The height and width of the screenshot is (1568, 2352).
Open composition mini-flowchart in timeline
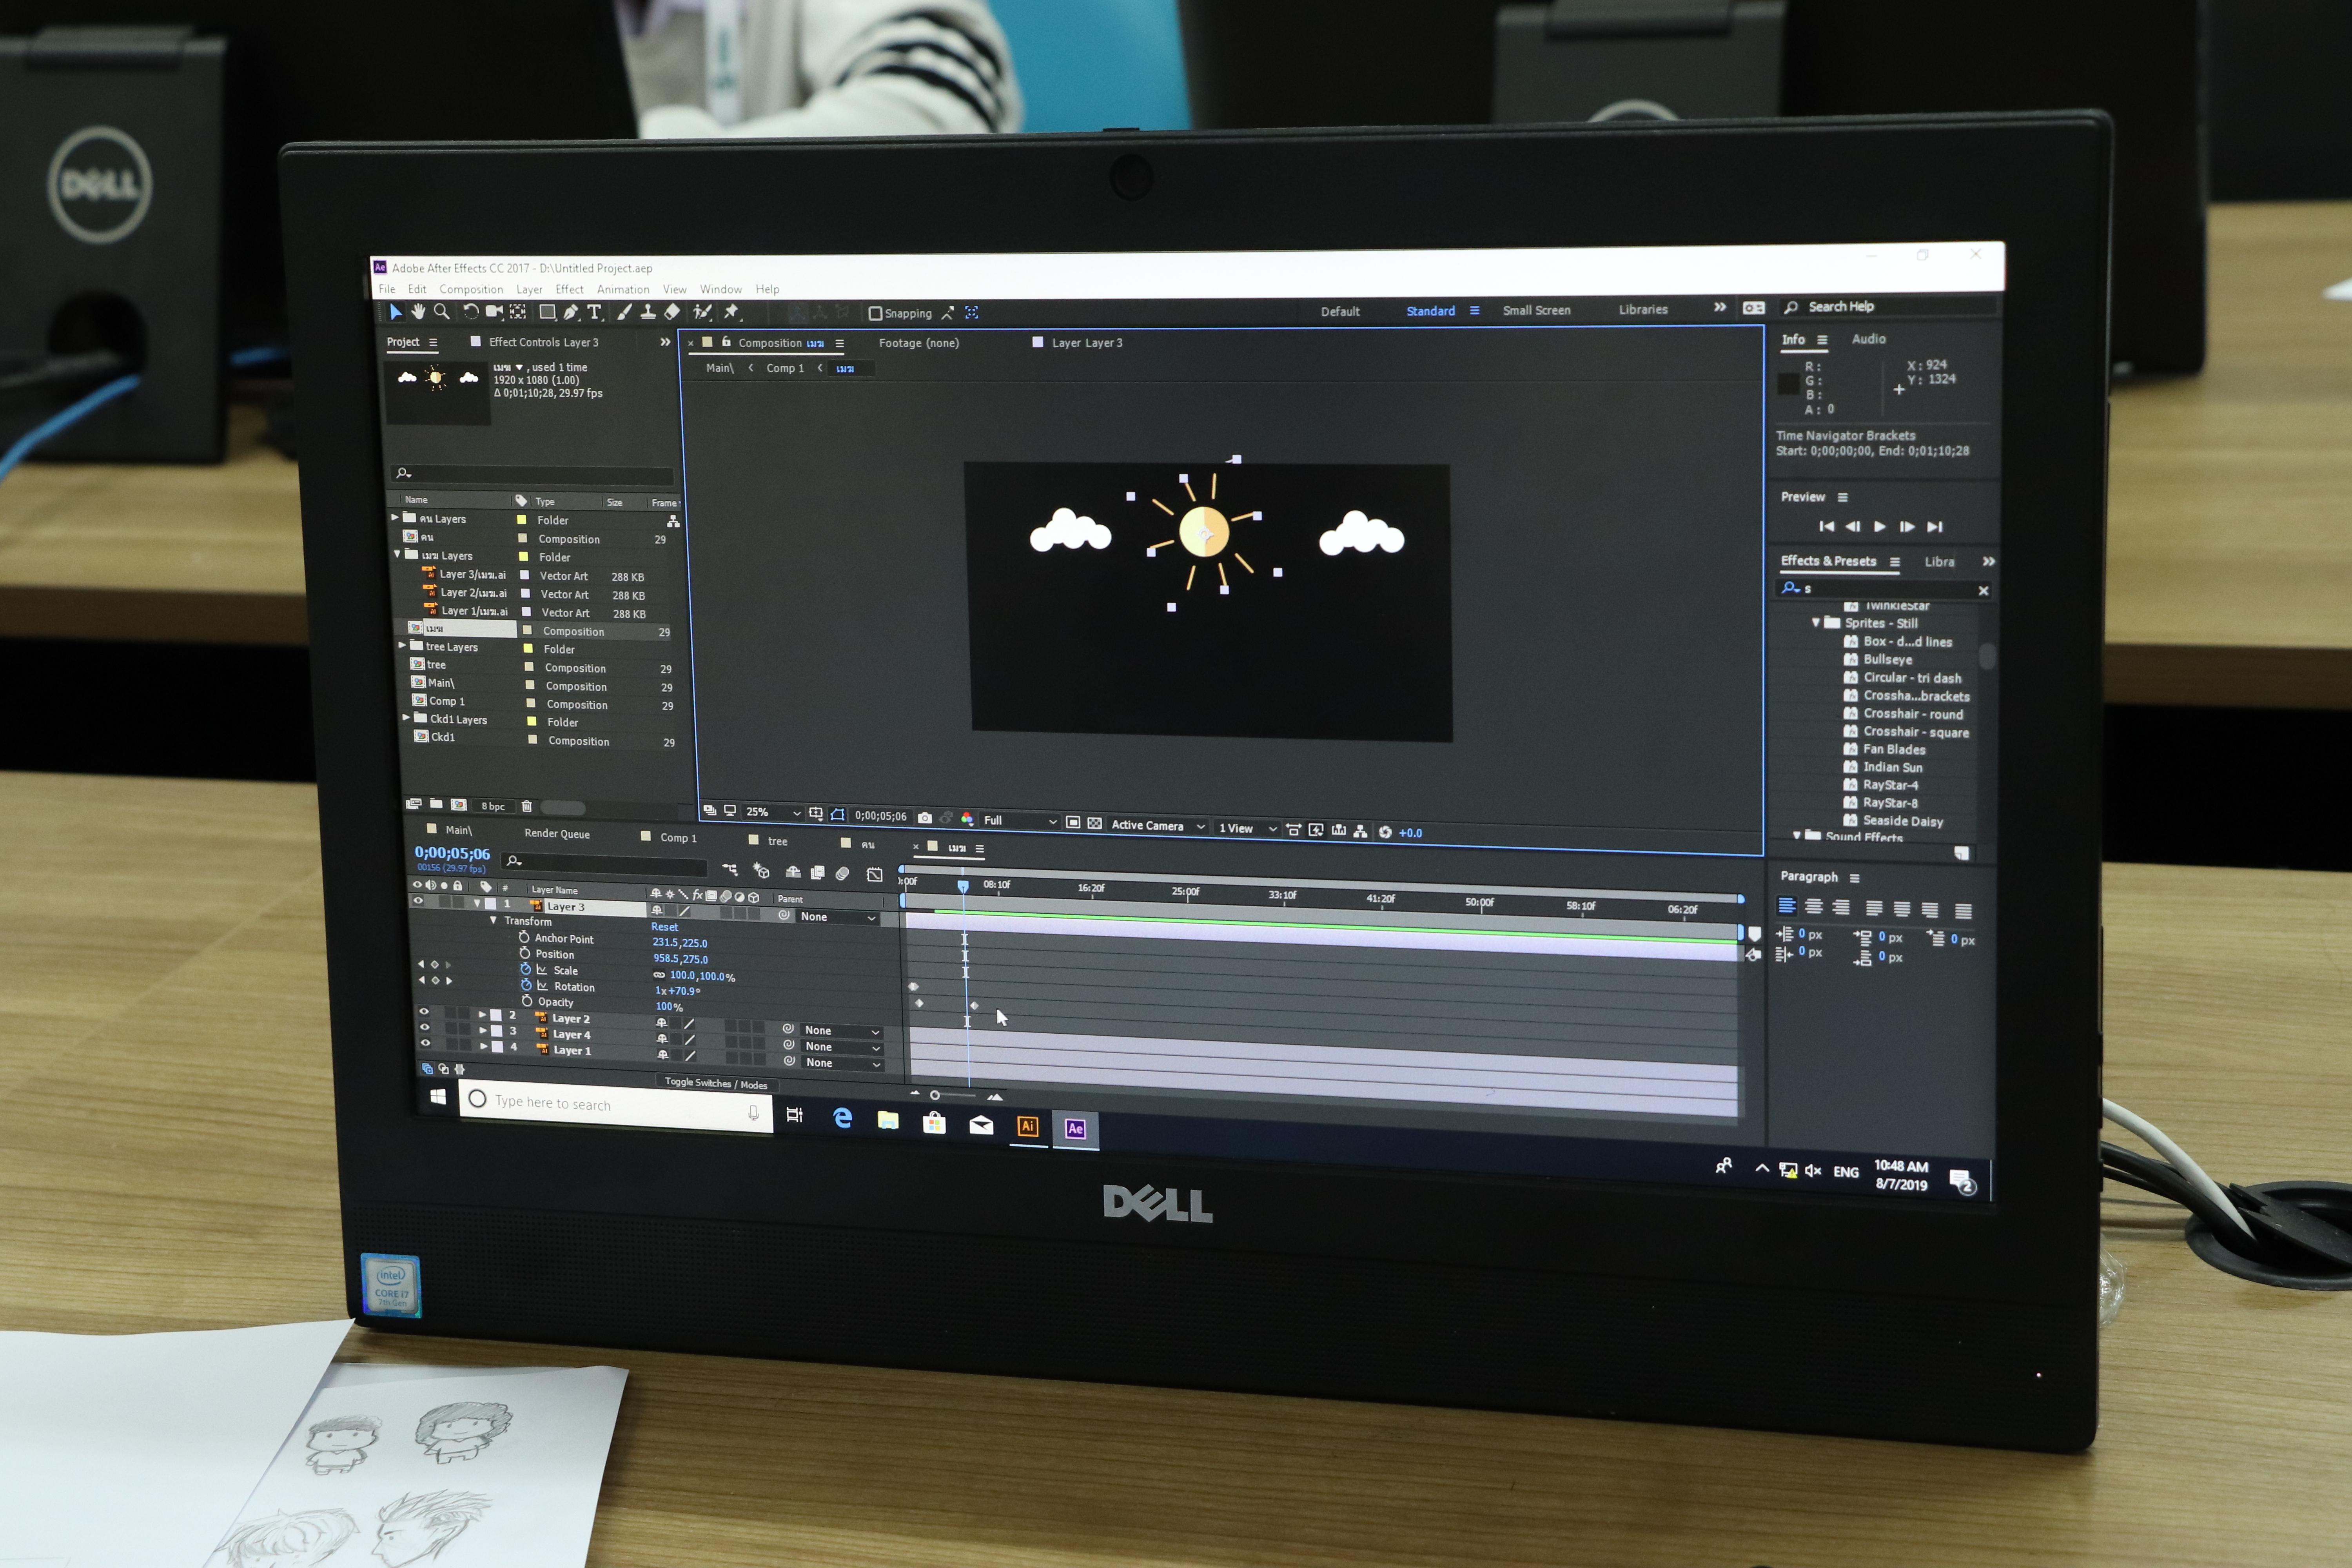click(x=730, y=870)
